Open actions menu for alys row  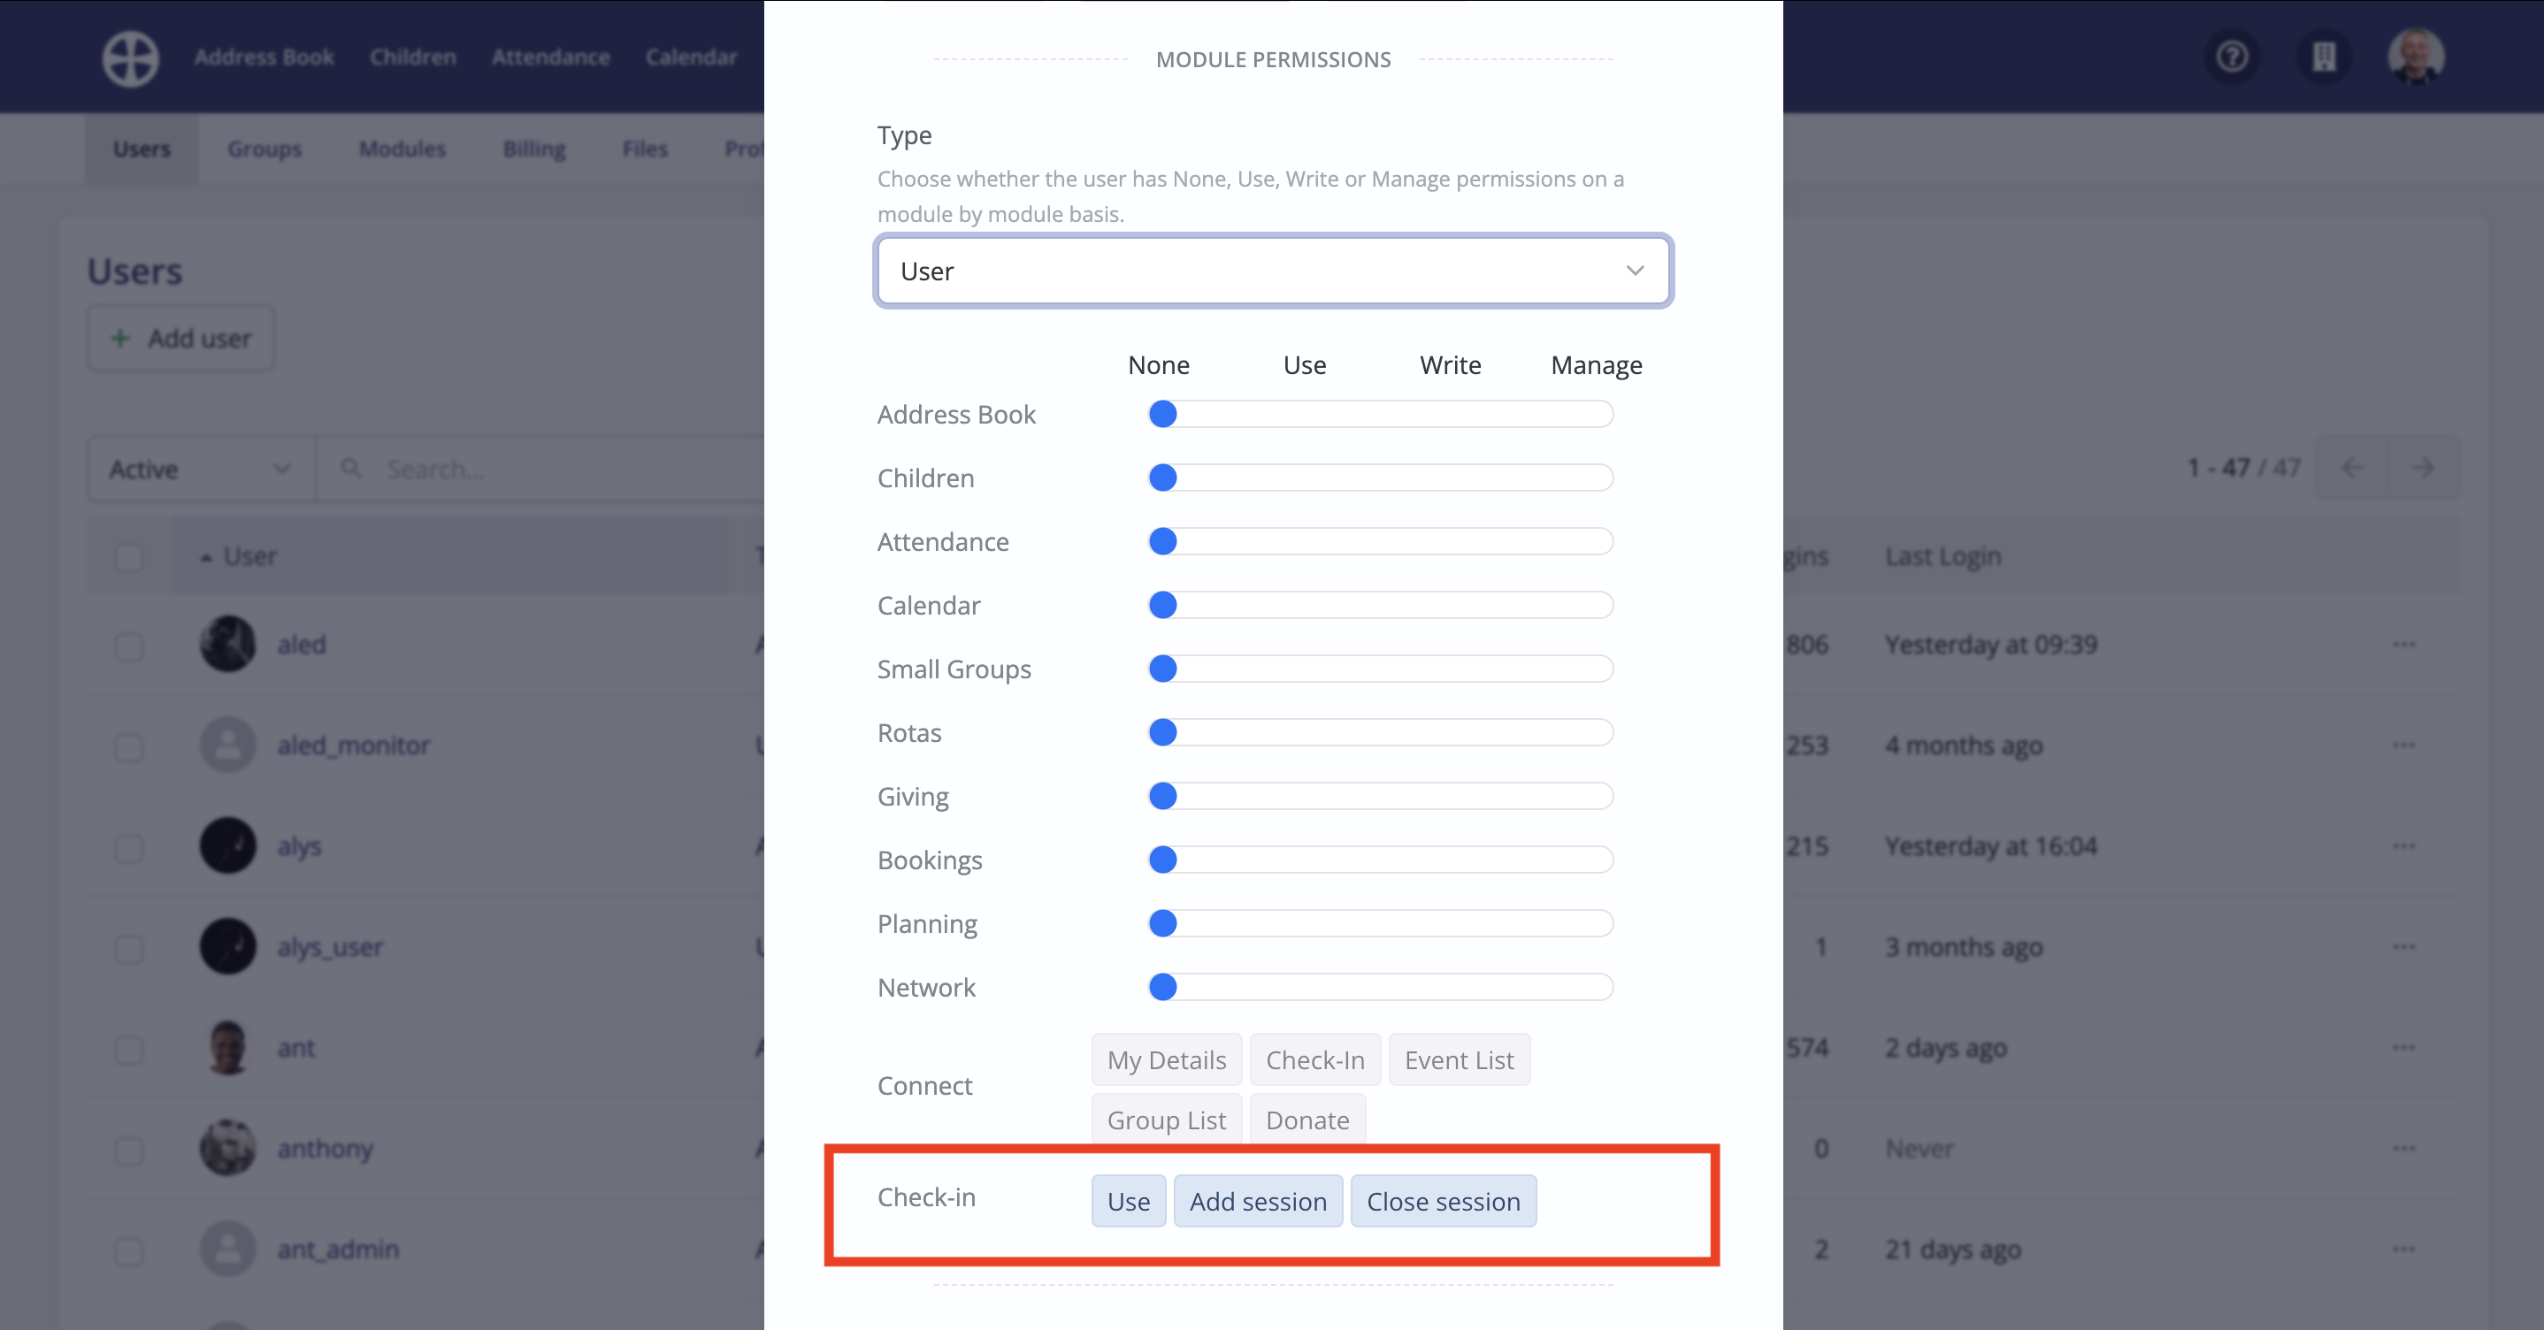pyautogui.click(x=2403, y=846)
